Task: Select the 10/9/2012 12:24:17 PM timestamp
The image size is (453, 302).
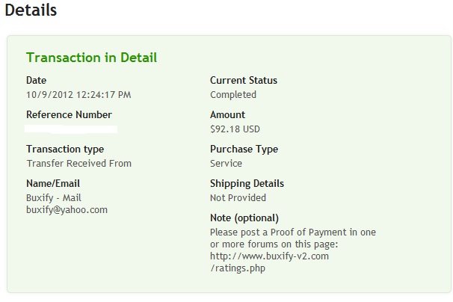Action: pyautogui.click(x=78, y=94)
